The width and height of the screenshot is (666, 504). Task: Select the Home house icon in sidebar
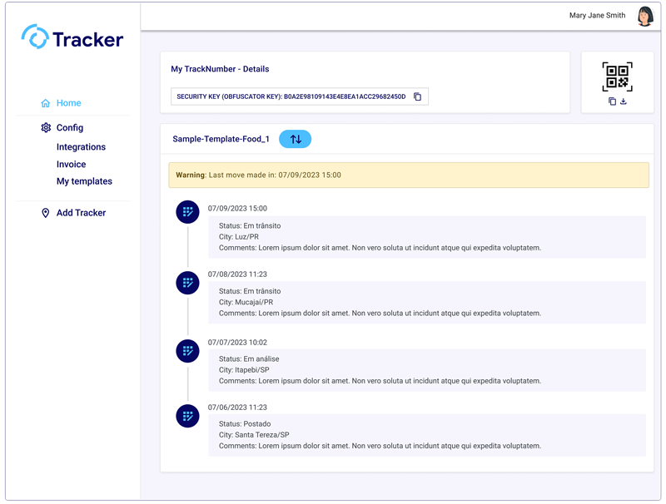[x=46, y=102]
